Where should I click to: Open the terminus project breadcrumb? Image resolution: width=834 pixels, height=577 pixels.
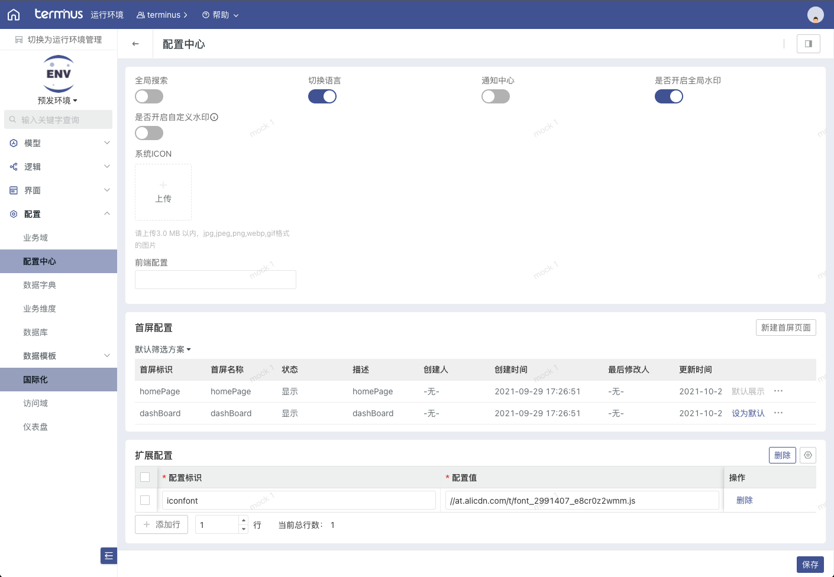pos(162,15)
